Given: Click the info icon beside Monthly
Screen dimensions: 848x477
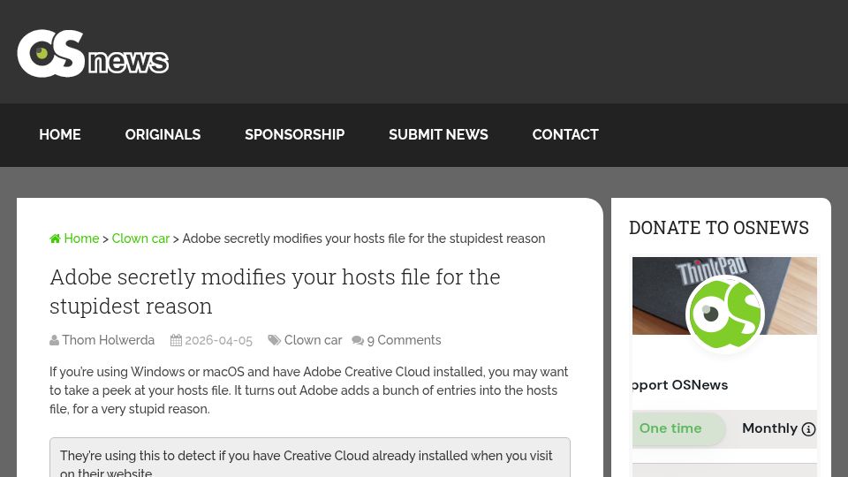Looking at the screenshot, I should pyautogui.click(x=808, y=429).
